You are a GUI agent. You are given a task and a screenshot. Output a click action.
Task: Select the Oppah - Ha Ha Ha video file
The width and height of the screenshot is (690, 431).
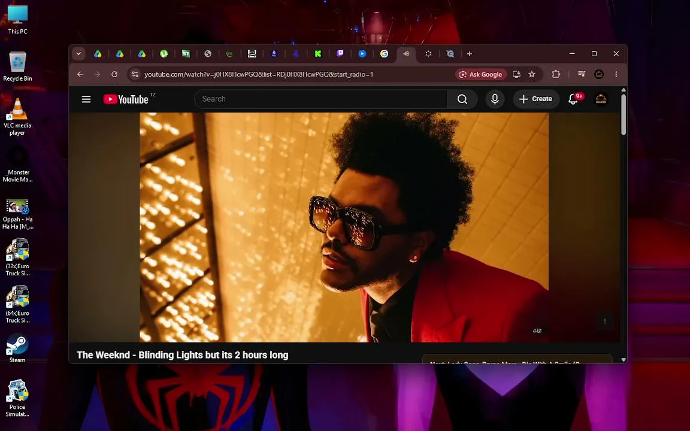click(17, 214)
